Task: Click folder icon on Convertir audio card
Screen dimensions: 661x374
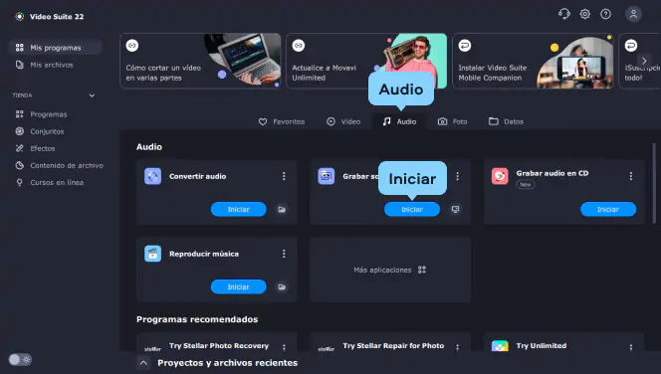Action: 282,209
